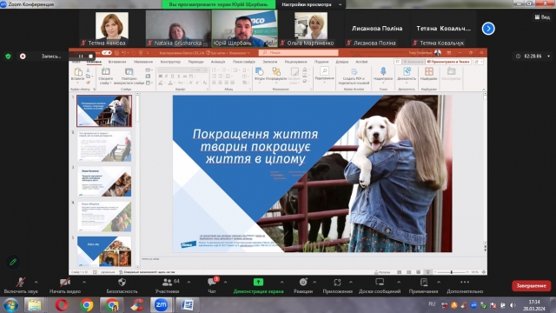Open the Надбудови add-ins icon

coord(428,71)
